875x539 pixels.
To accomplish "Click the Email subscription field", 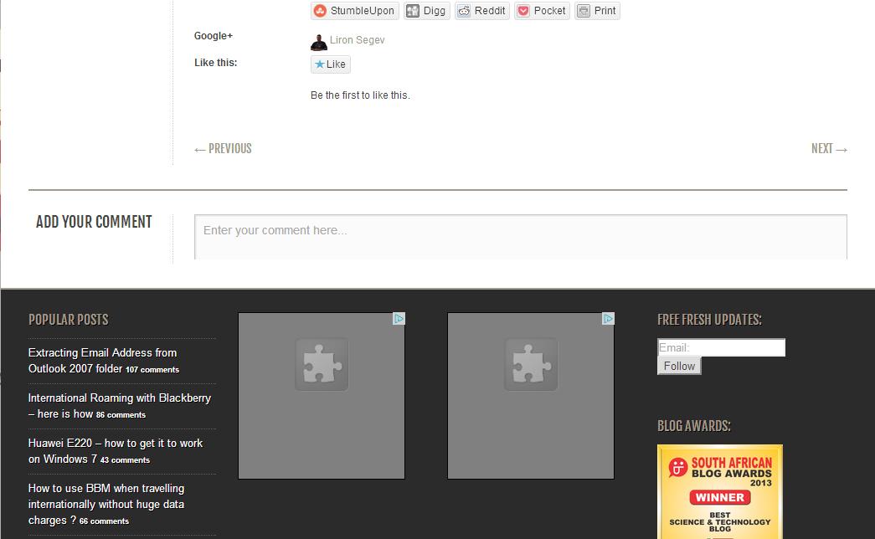I will [721, 347].
